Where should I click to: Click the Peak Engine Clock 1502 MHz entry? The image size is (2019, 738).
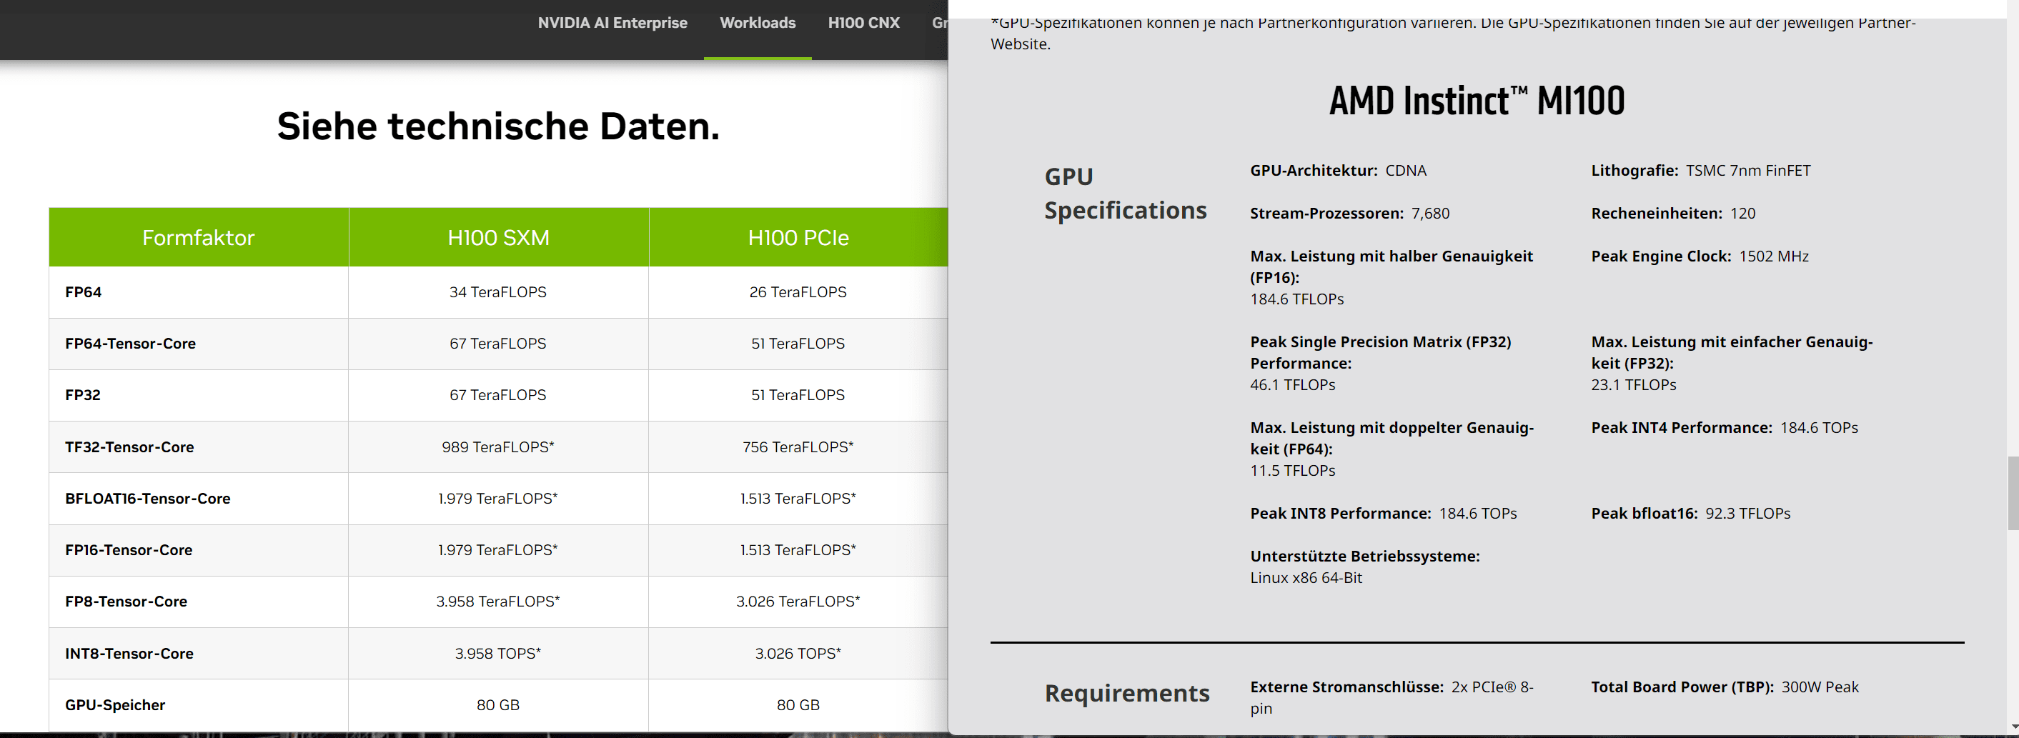tap(1700, 257)
